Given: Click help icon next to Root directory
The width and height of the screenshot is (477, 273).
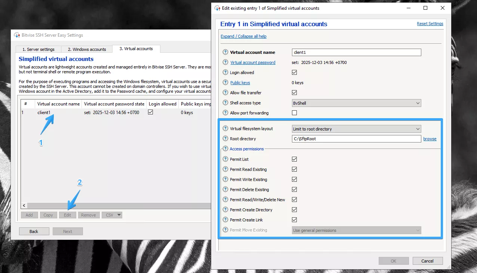Looking at the screenshot, I should click(225, 139).
